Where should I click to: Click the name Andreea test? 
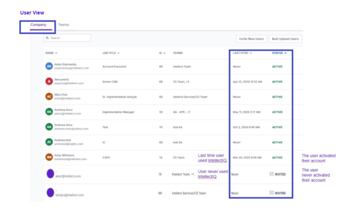[x=62, y=140]
